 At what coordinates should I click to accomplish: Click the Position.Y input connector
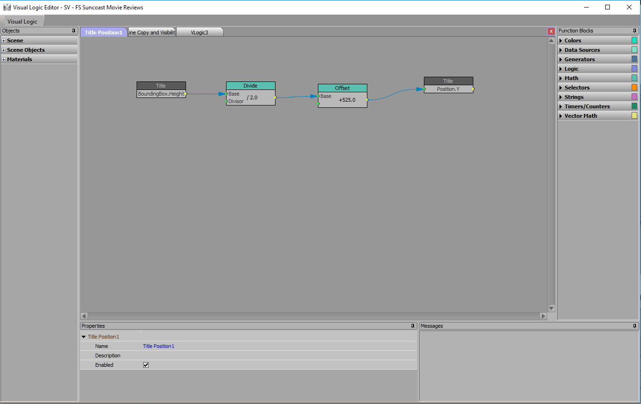[x=424, y=89]
